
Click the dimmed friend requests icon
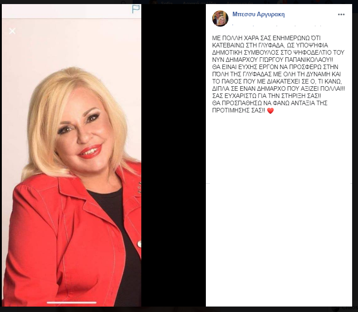pyautogui.click(x=268, y=3)
